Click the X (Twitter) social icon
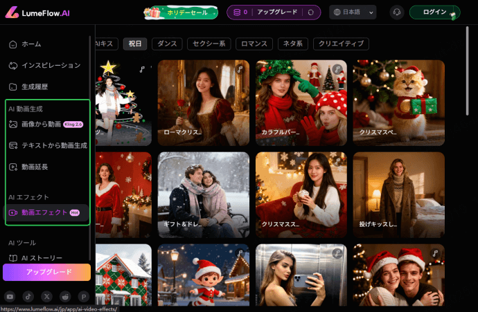Viewport: 478px width, 312px height. [47, 296]
